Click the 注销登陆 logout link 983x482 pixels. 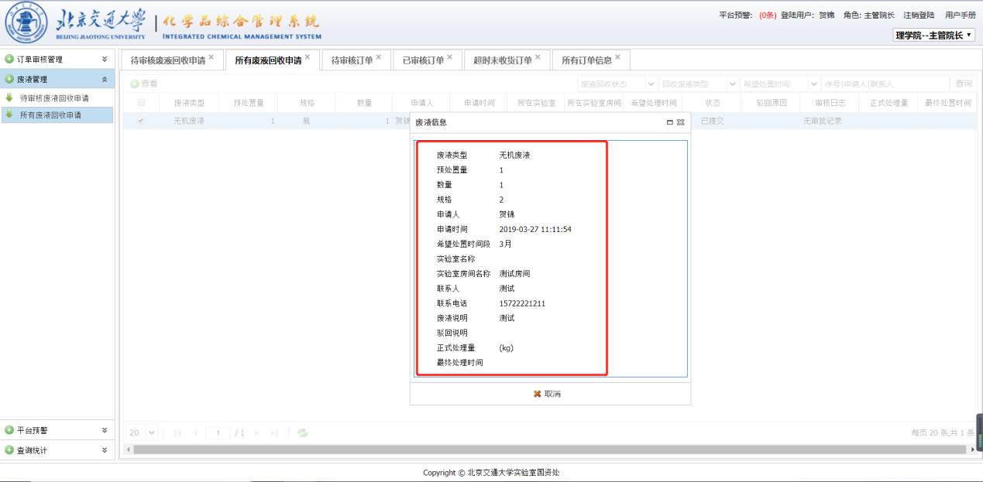(918, 15)
